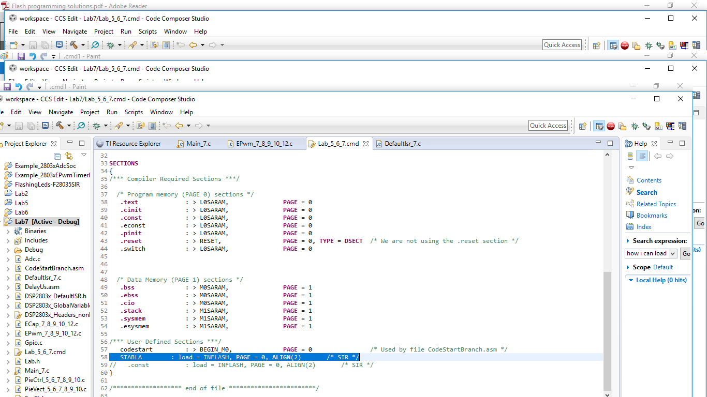Click Collapse All icon in Project Explorer
This screenshot has height=397, width=707.
pyautogui.click(x=57, y=156)
